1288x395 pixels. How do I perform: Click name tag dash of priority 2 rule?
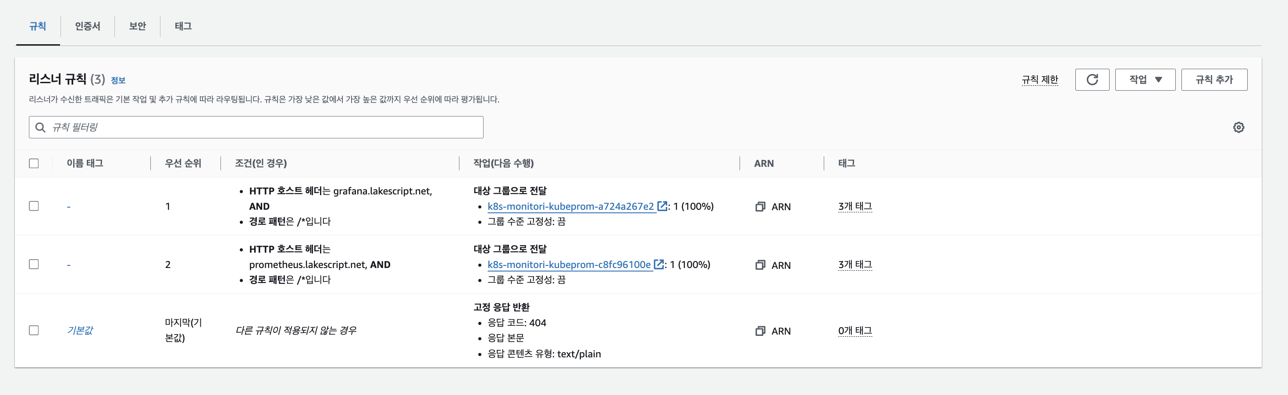68,265
